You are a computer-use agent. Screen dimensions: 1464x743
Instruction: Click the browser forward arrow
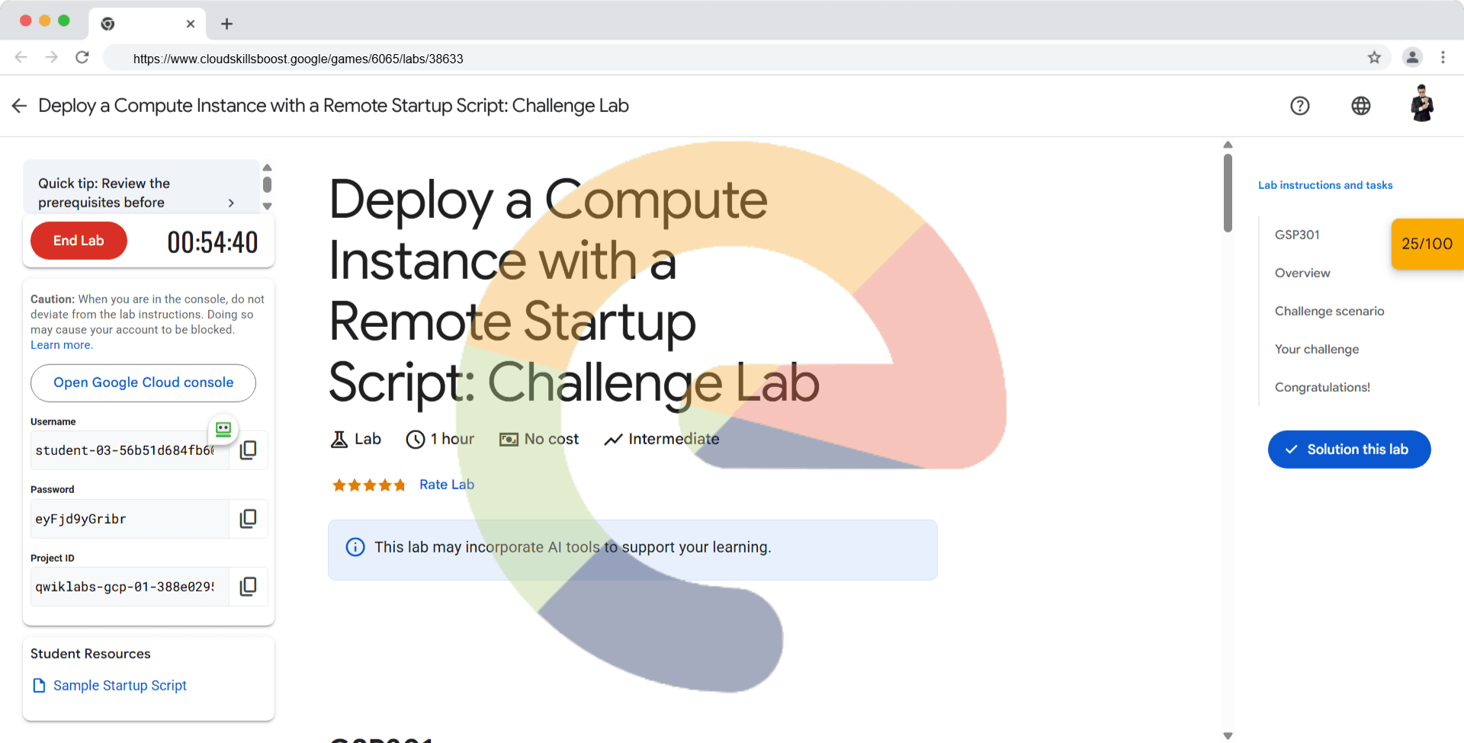coord(51,57)
